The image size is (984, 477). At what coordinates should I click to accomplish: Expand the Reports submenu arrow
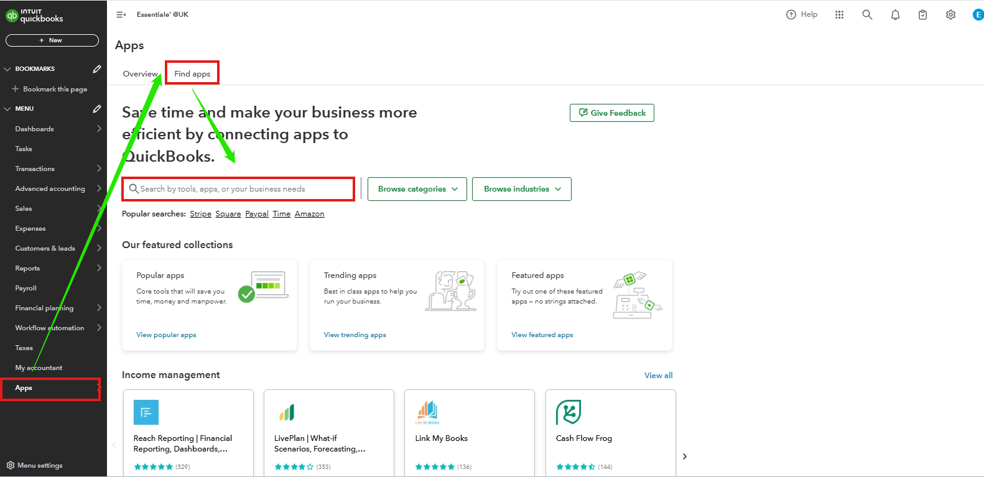[x=99, y=268]
